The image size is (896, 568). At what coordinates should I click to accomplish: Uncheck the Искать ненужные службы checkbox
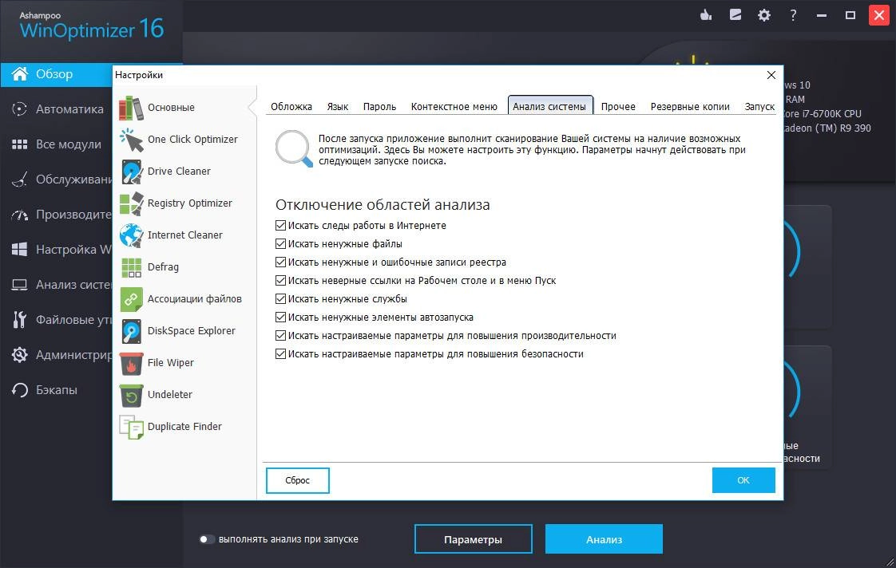click(x=280, y=298)
